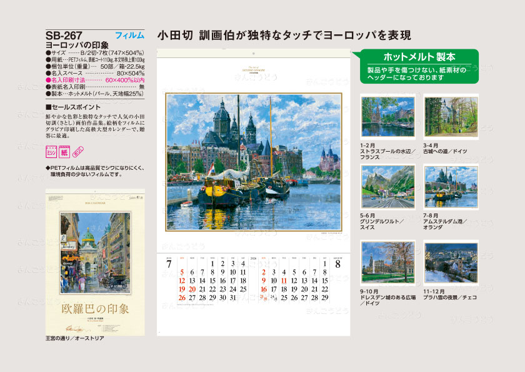Screen dimensions: 525x372
Task: Click the sales point description paragraph
Action: (x=95, y=126)
